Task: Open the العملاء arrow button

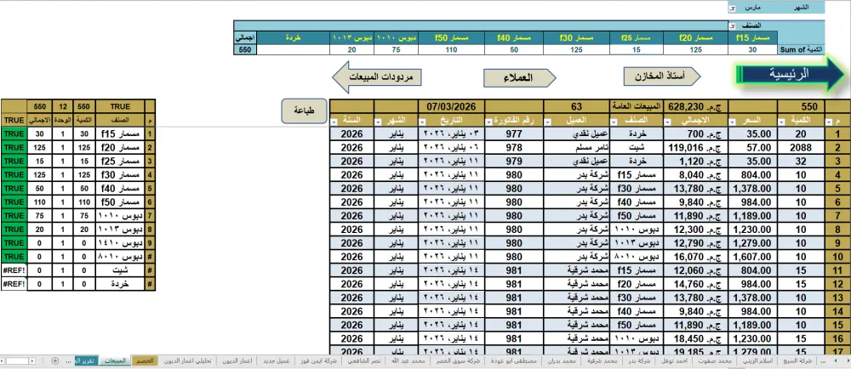Action: [x=519, y=77]
